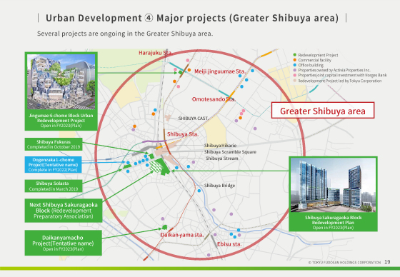Click the green Redevelopment Project legend dot

point(294,55)
